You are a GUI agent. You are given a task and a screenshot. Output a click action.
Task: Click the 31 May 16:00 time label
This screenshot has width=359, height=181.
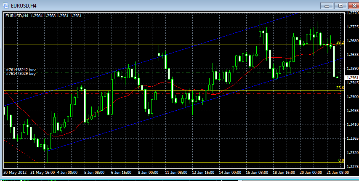[x=43, y=172]
